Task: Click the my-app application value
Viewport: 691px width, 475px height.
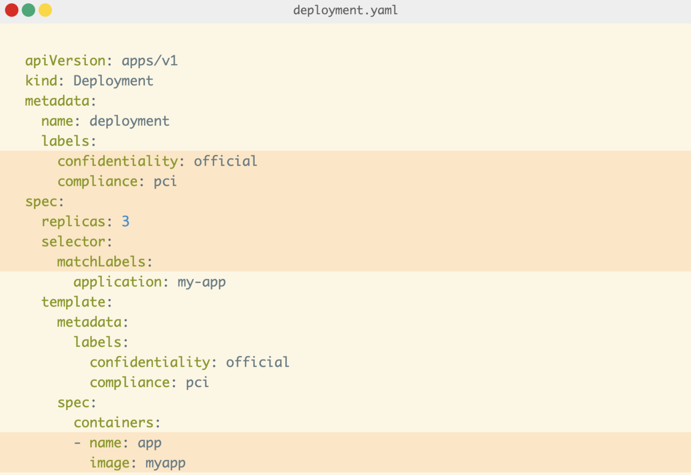Action: [202, 282]
